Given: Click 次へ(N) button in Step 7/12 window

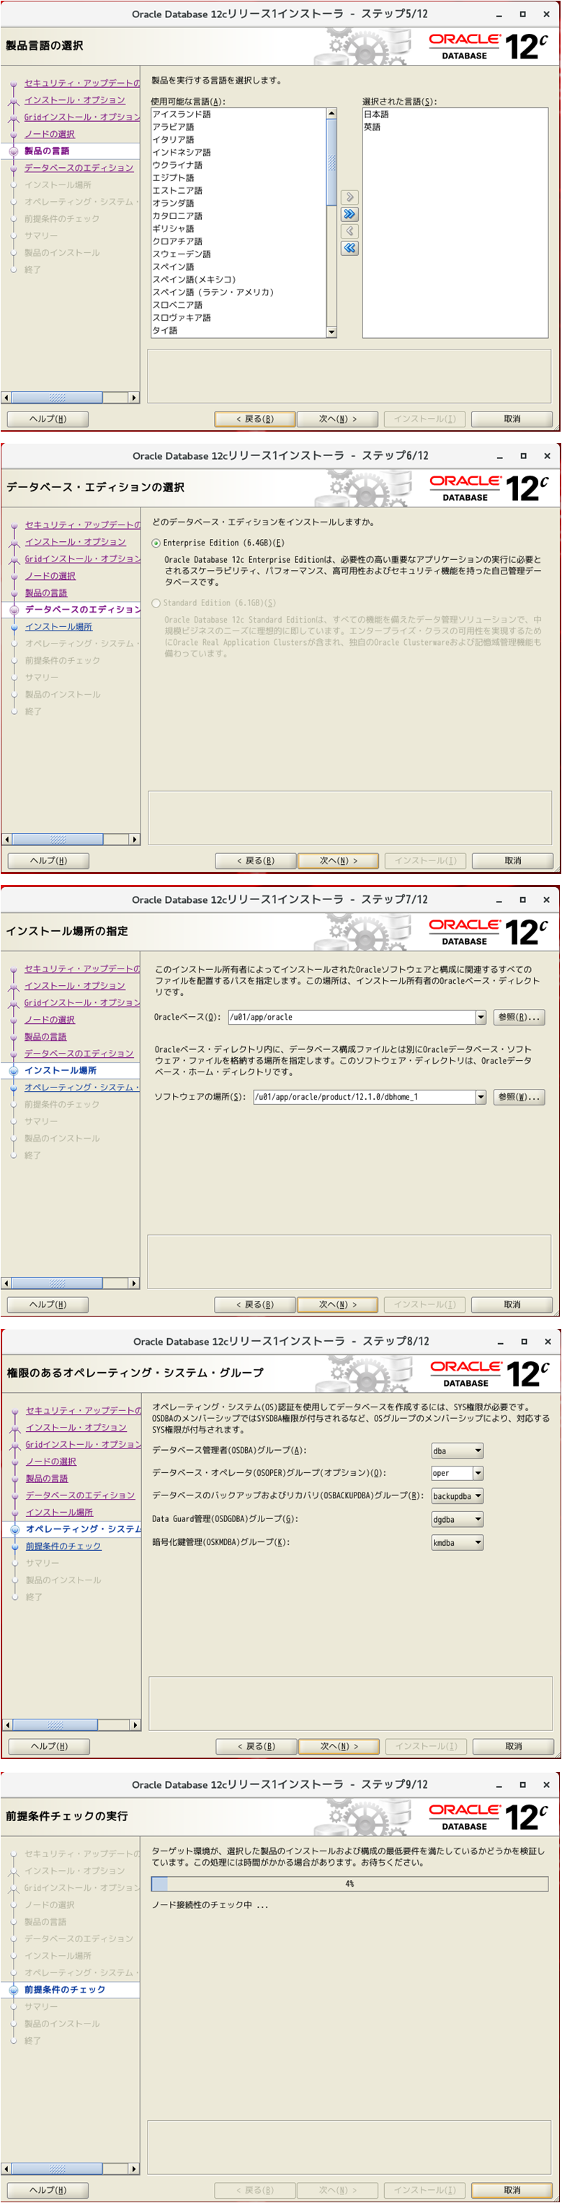Looking at the screenshot, I should click(337, 1304).
